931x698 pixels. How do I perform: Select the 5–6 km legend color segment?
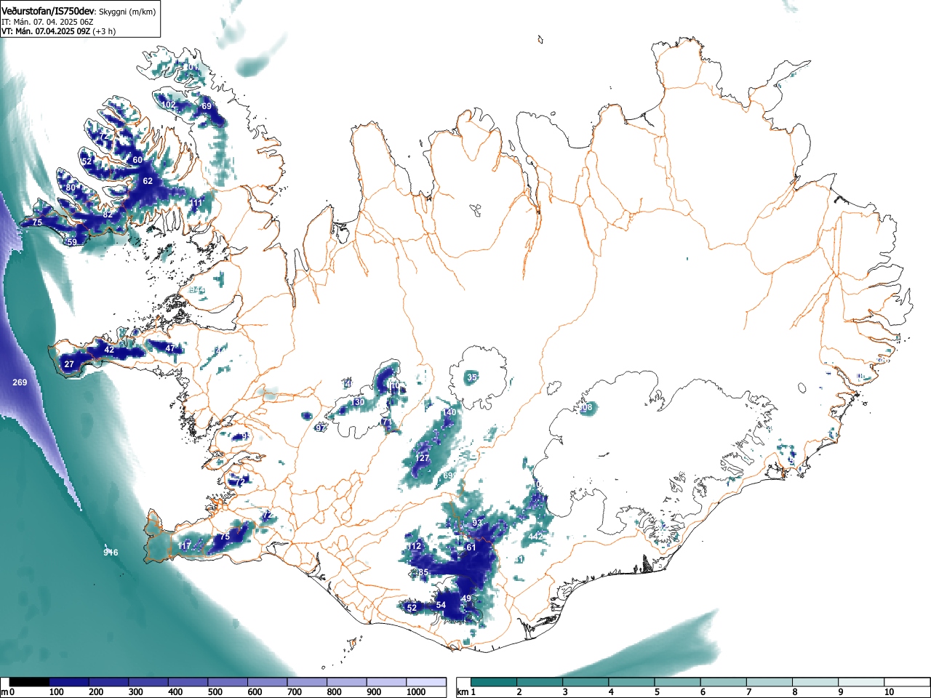678,682
